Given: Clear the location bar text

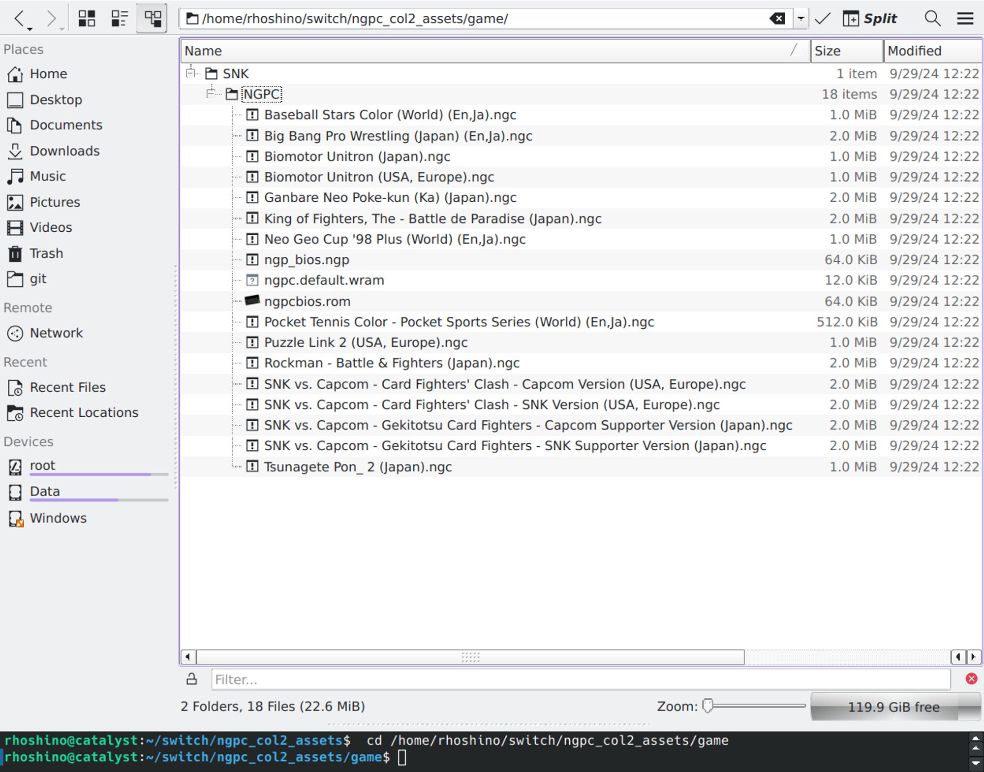Looking at the screenshot, I should coord(777,19).
